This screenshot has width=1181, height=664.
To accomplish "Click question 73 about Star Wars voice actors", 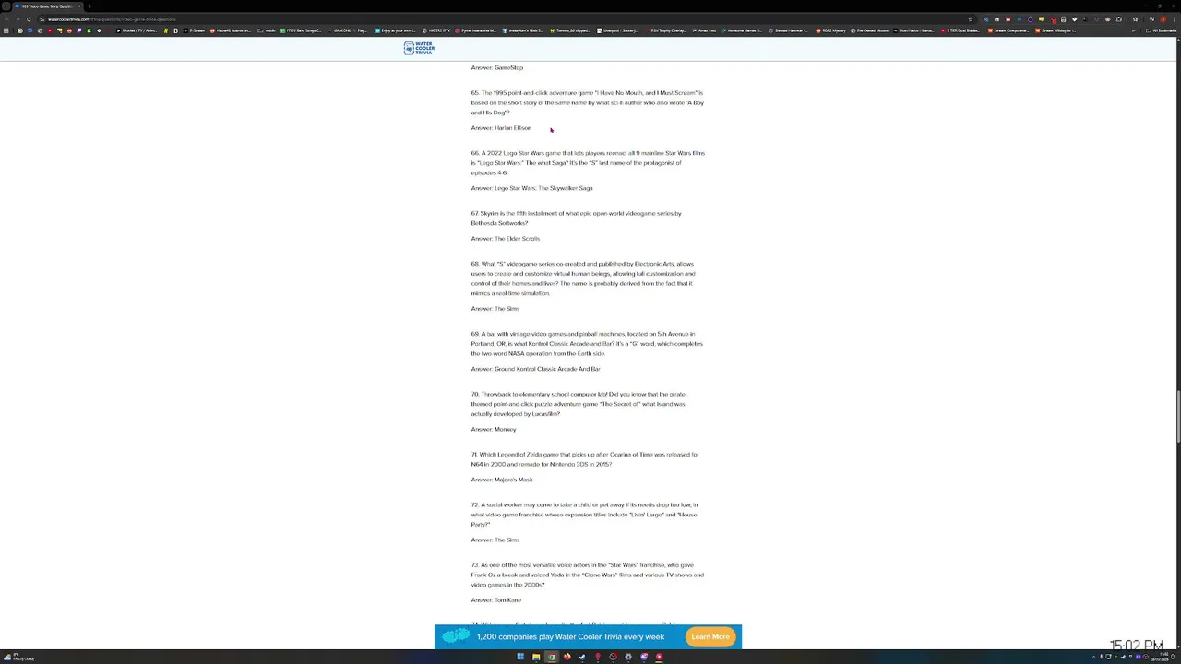I will pos(588,575).
